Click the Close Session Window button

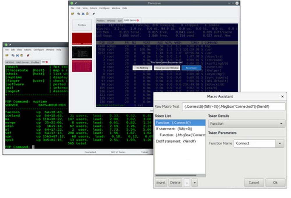pyautogui.click(x=167, y=68)
